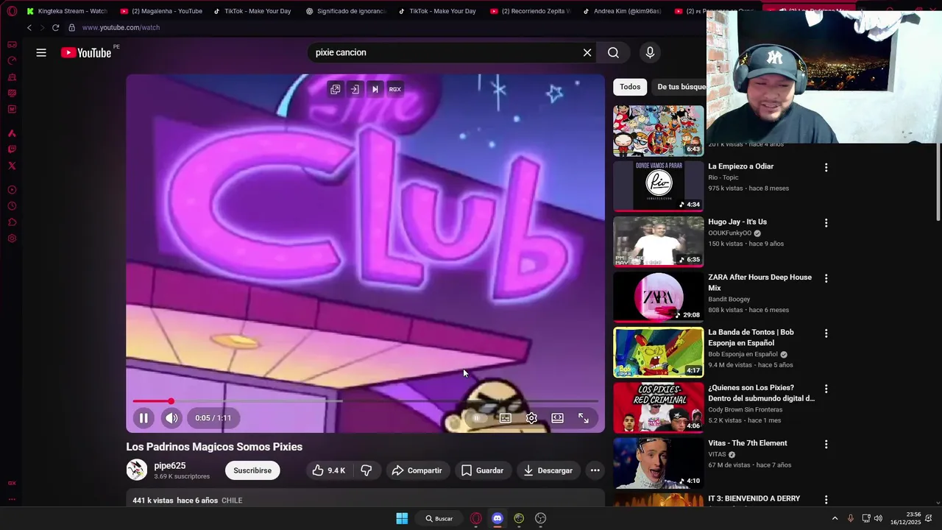Dislike the video

coord(366,470)
